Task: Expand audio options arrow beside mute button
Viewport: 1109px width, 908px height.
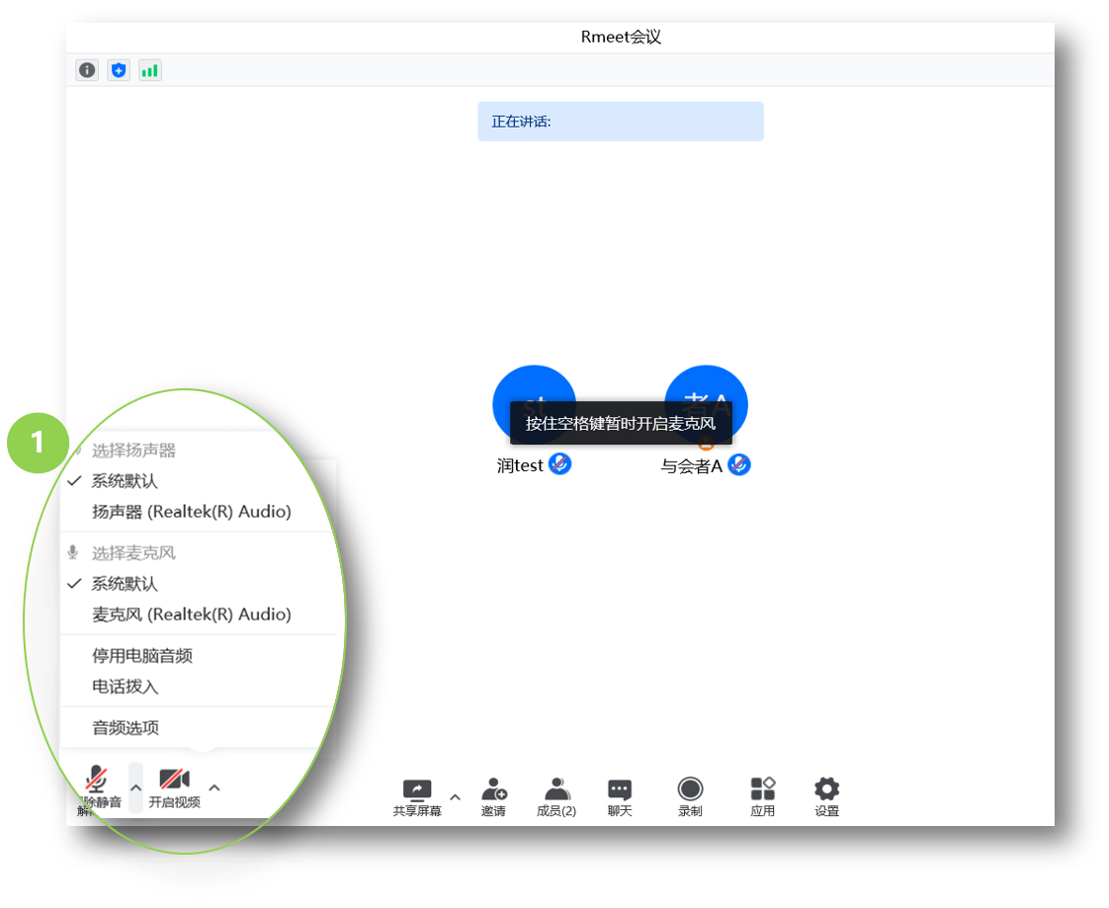Action: [136, 787]
